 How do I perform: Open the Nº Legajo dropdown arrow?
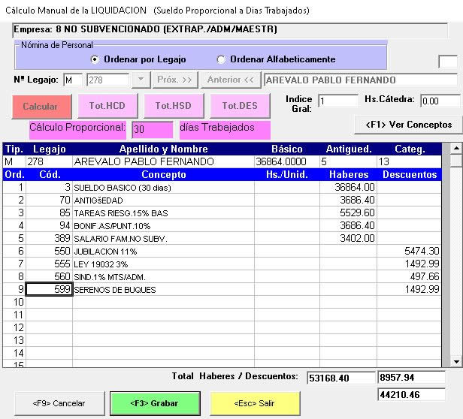click(141, 80)
